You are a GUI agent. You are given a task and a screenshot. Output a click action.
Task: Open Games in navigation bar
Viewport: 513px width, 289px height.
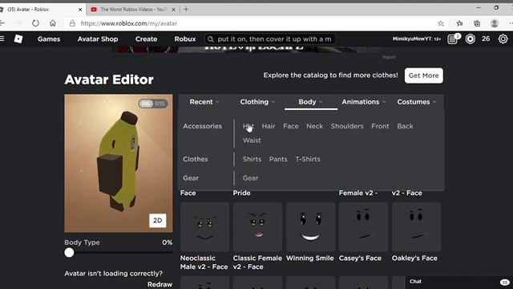pos(49,39)
